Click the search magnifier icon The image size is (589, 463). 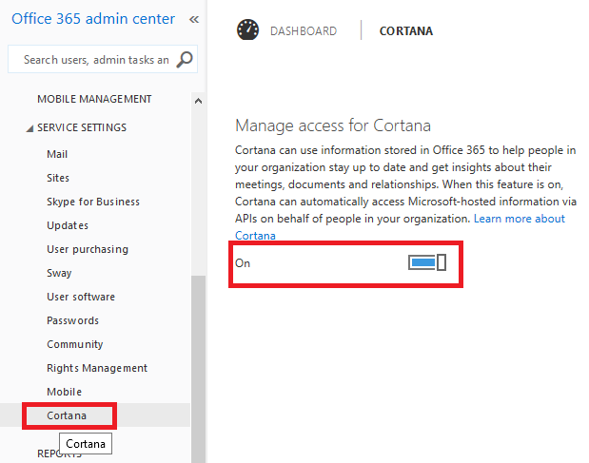click(185, 60)
